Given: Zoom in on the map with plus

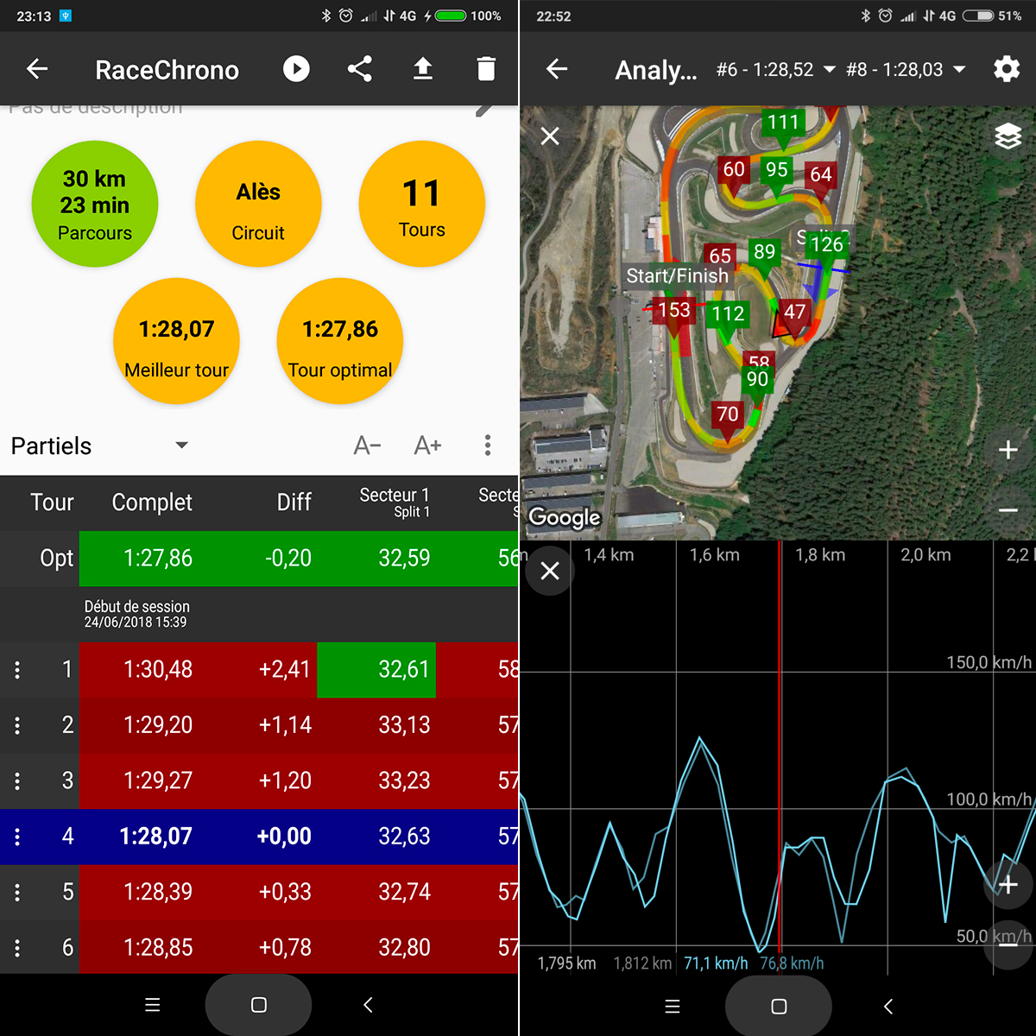Looking at the screenshot, I should pos(1008,450).
